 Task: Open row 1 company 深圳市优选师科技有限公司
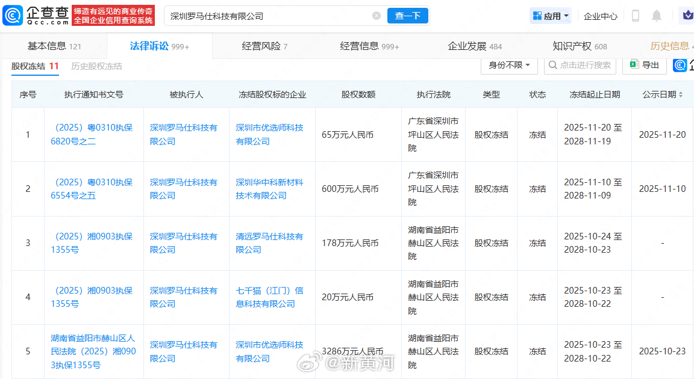pos(269,134)
